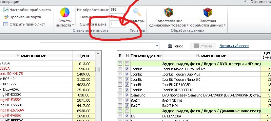The width and height of the screenshot is (271, 121).
Task: Toggle Н checkbox for iNeXT HD1
Action: (x=127, y=106)
